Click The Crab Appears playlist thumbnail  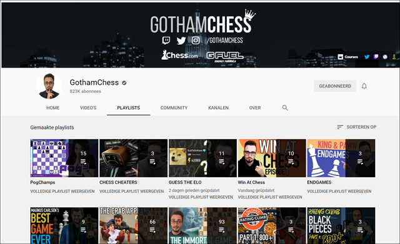133,225
